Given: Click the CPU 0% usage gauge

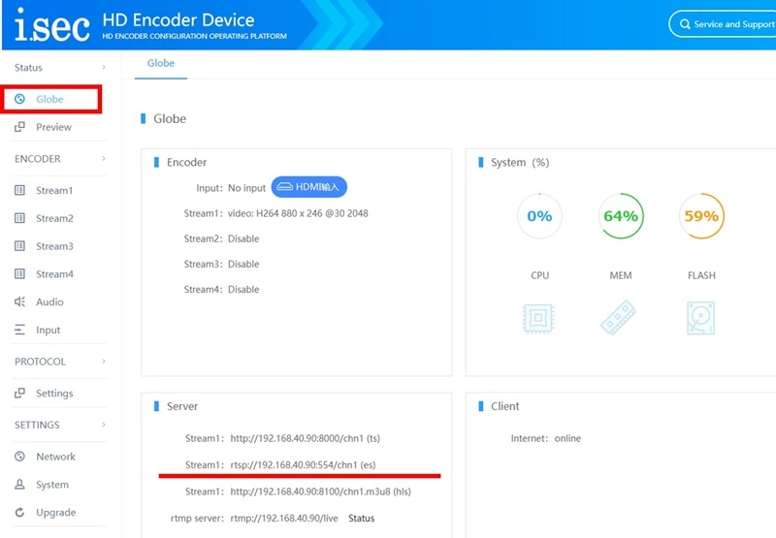Looking at the screenshot, I should click(539, 216).
